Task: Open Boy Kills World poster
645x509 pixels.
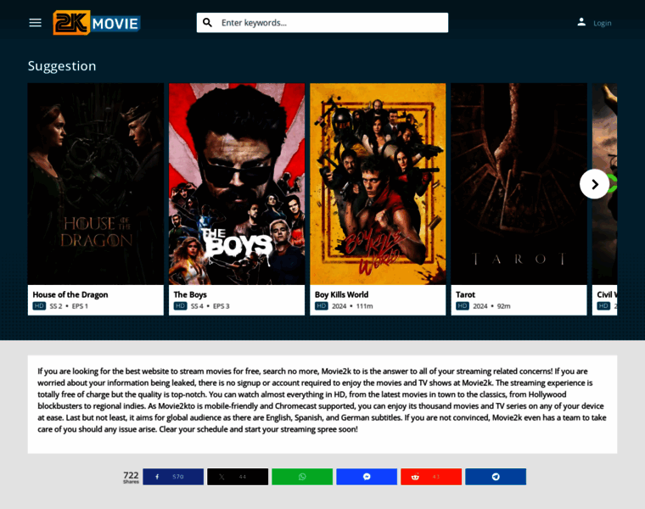Action: (378, 184)
